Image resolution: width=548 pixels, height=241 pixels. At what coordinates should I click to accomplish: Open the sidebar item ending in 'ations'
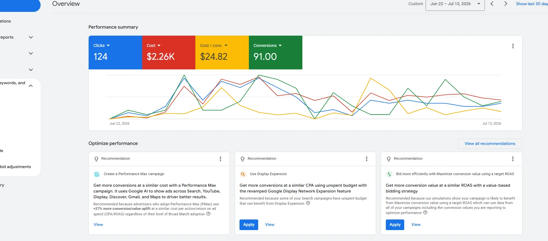pos(5,21)
